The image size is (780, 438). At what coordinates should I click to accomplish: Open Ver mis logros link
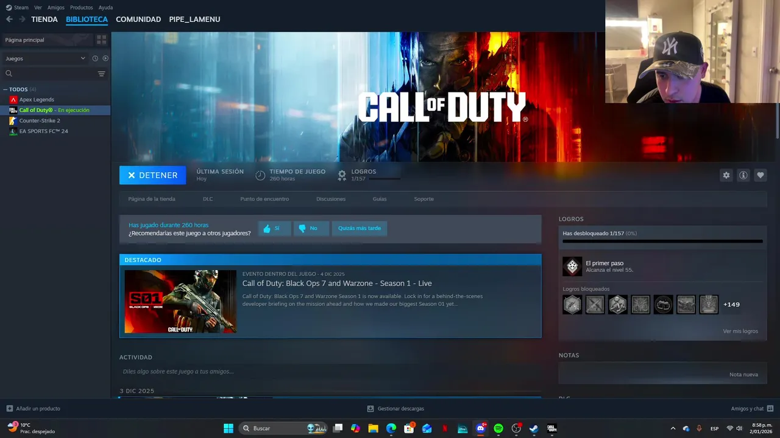pyautogui.click(x=740, y=332)
